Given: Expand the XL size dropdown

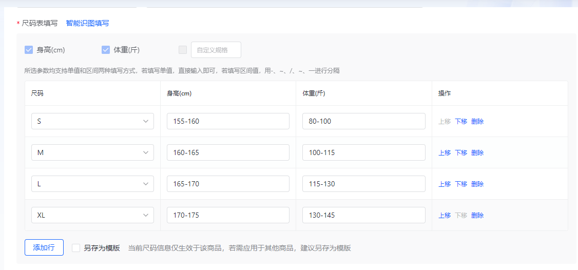Looking at the screenshot, I should pyautogui.click(x=92, y=215).
